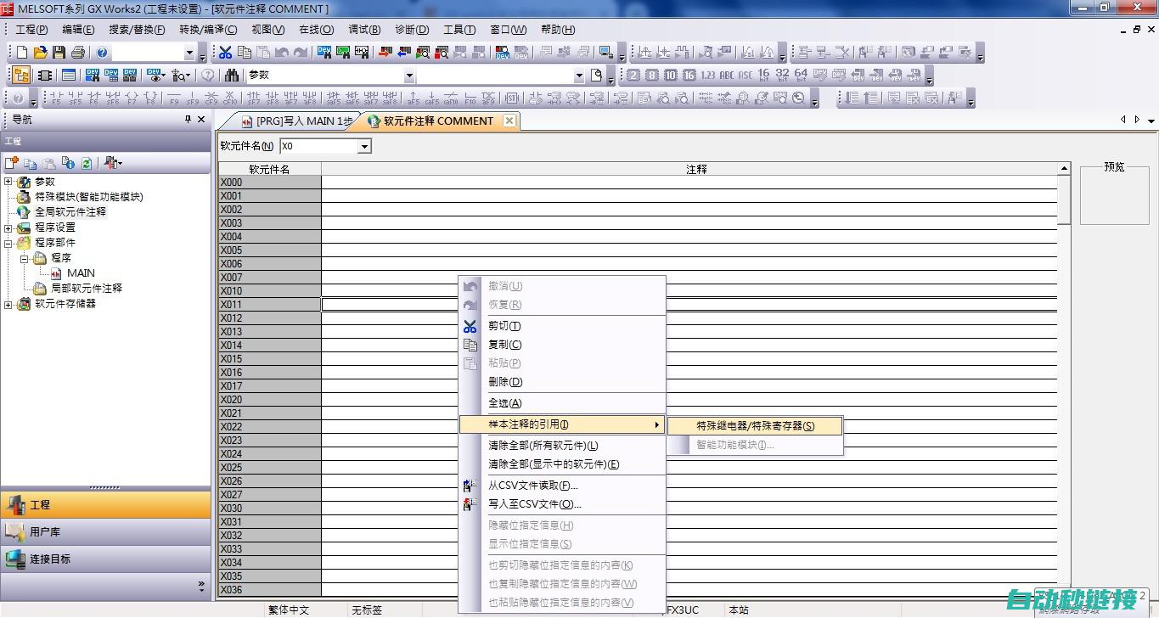
Task: Print using the printer toolbar icon
Action: point(78,53)
